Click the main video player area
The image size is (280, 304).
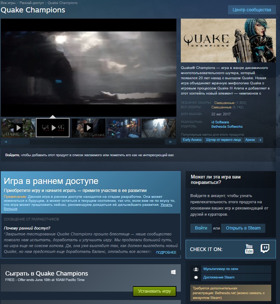click(x=89, y=68)
